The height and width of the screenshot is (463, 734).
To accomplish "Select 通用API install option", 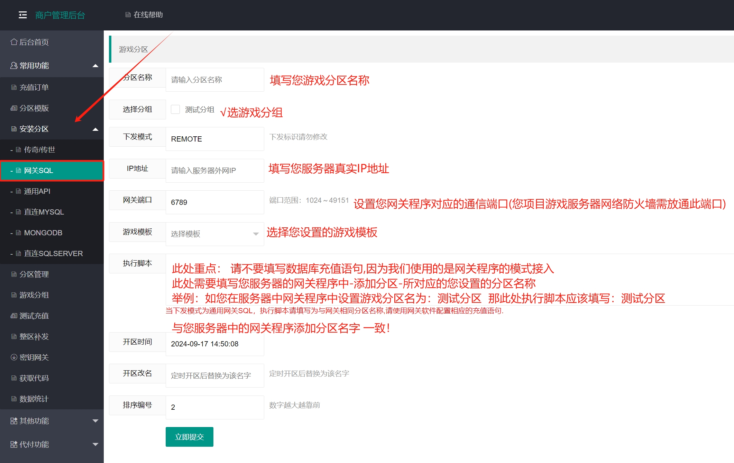I will click(52, 191).
